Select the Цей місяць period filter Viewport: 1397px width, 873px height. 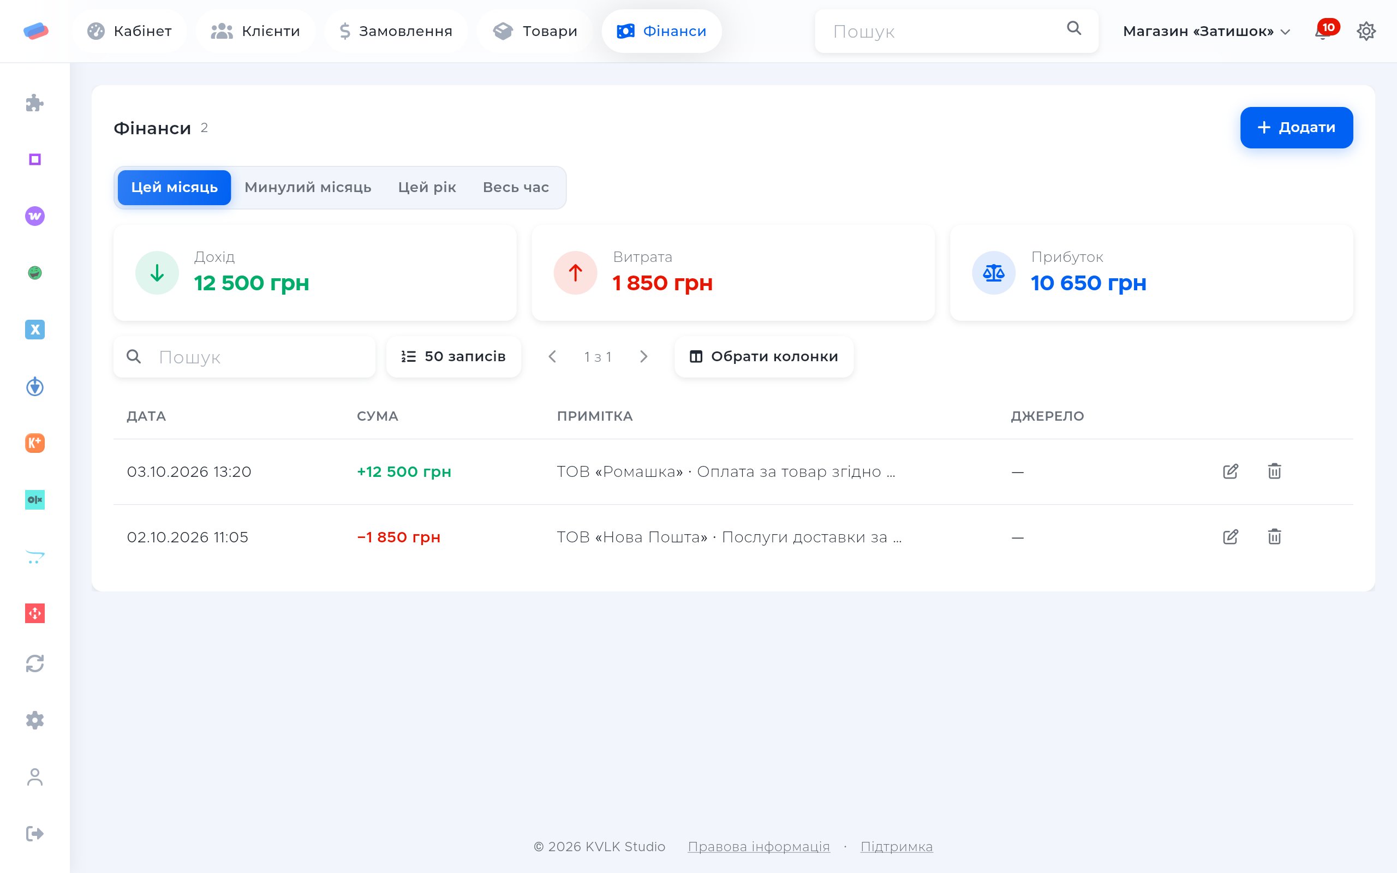174,188
